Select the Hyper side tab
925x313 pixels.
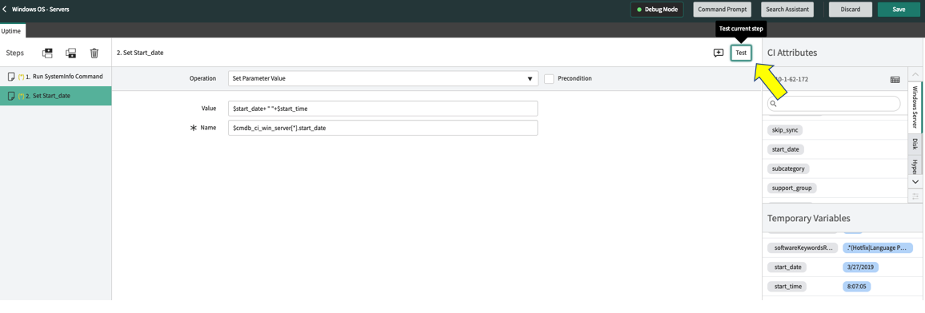(915, 164)
